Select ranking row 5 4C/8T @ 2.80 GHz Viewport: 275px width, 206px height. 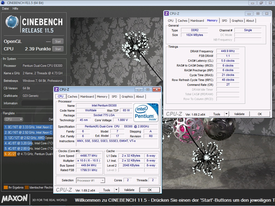pos(28,149)
